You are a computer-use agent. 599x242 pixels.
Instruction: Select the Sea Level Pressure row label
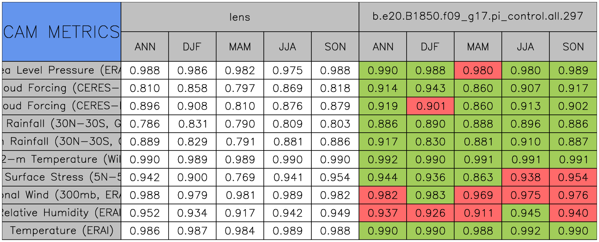(x=61, y=71)
